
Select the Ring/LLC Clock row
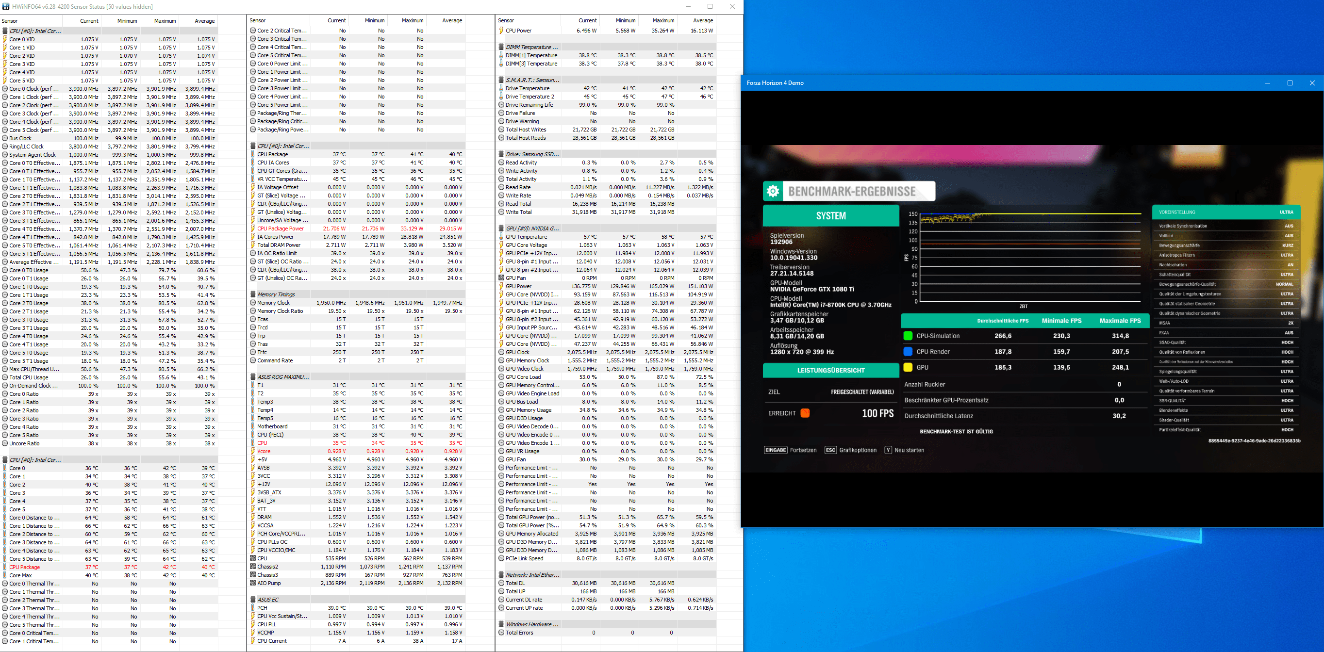(109, 147)
